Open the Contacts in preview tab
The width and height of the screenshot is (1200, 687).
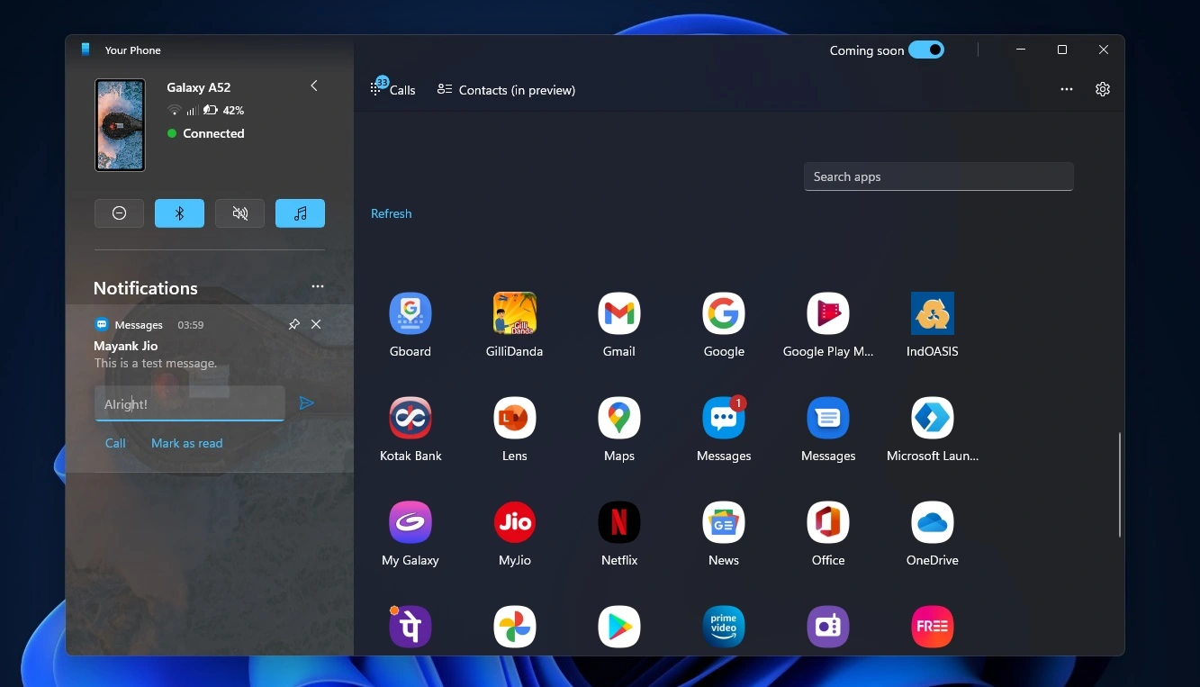(506, 89)
